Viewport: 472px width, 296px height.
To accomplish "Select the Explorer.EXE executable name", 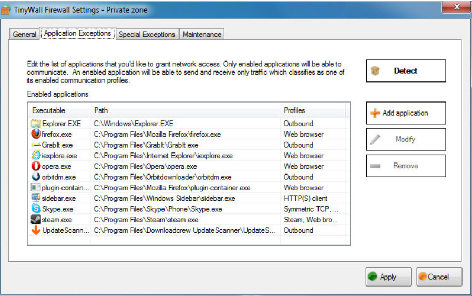I will coord(61,124).
